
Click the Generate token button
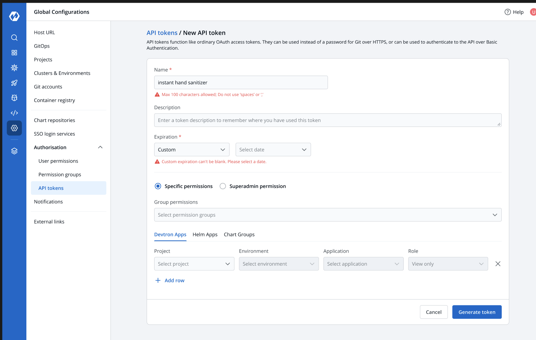[477, 312]
